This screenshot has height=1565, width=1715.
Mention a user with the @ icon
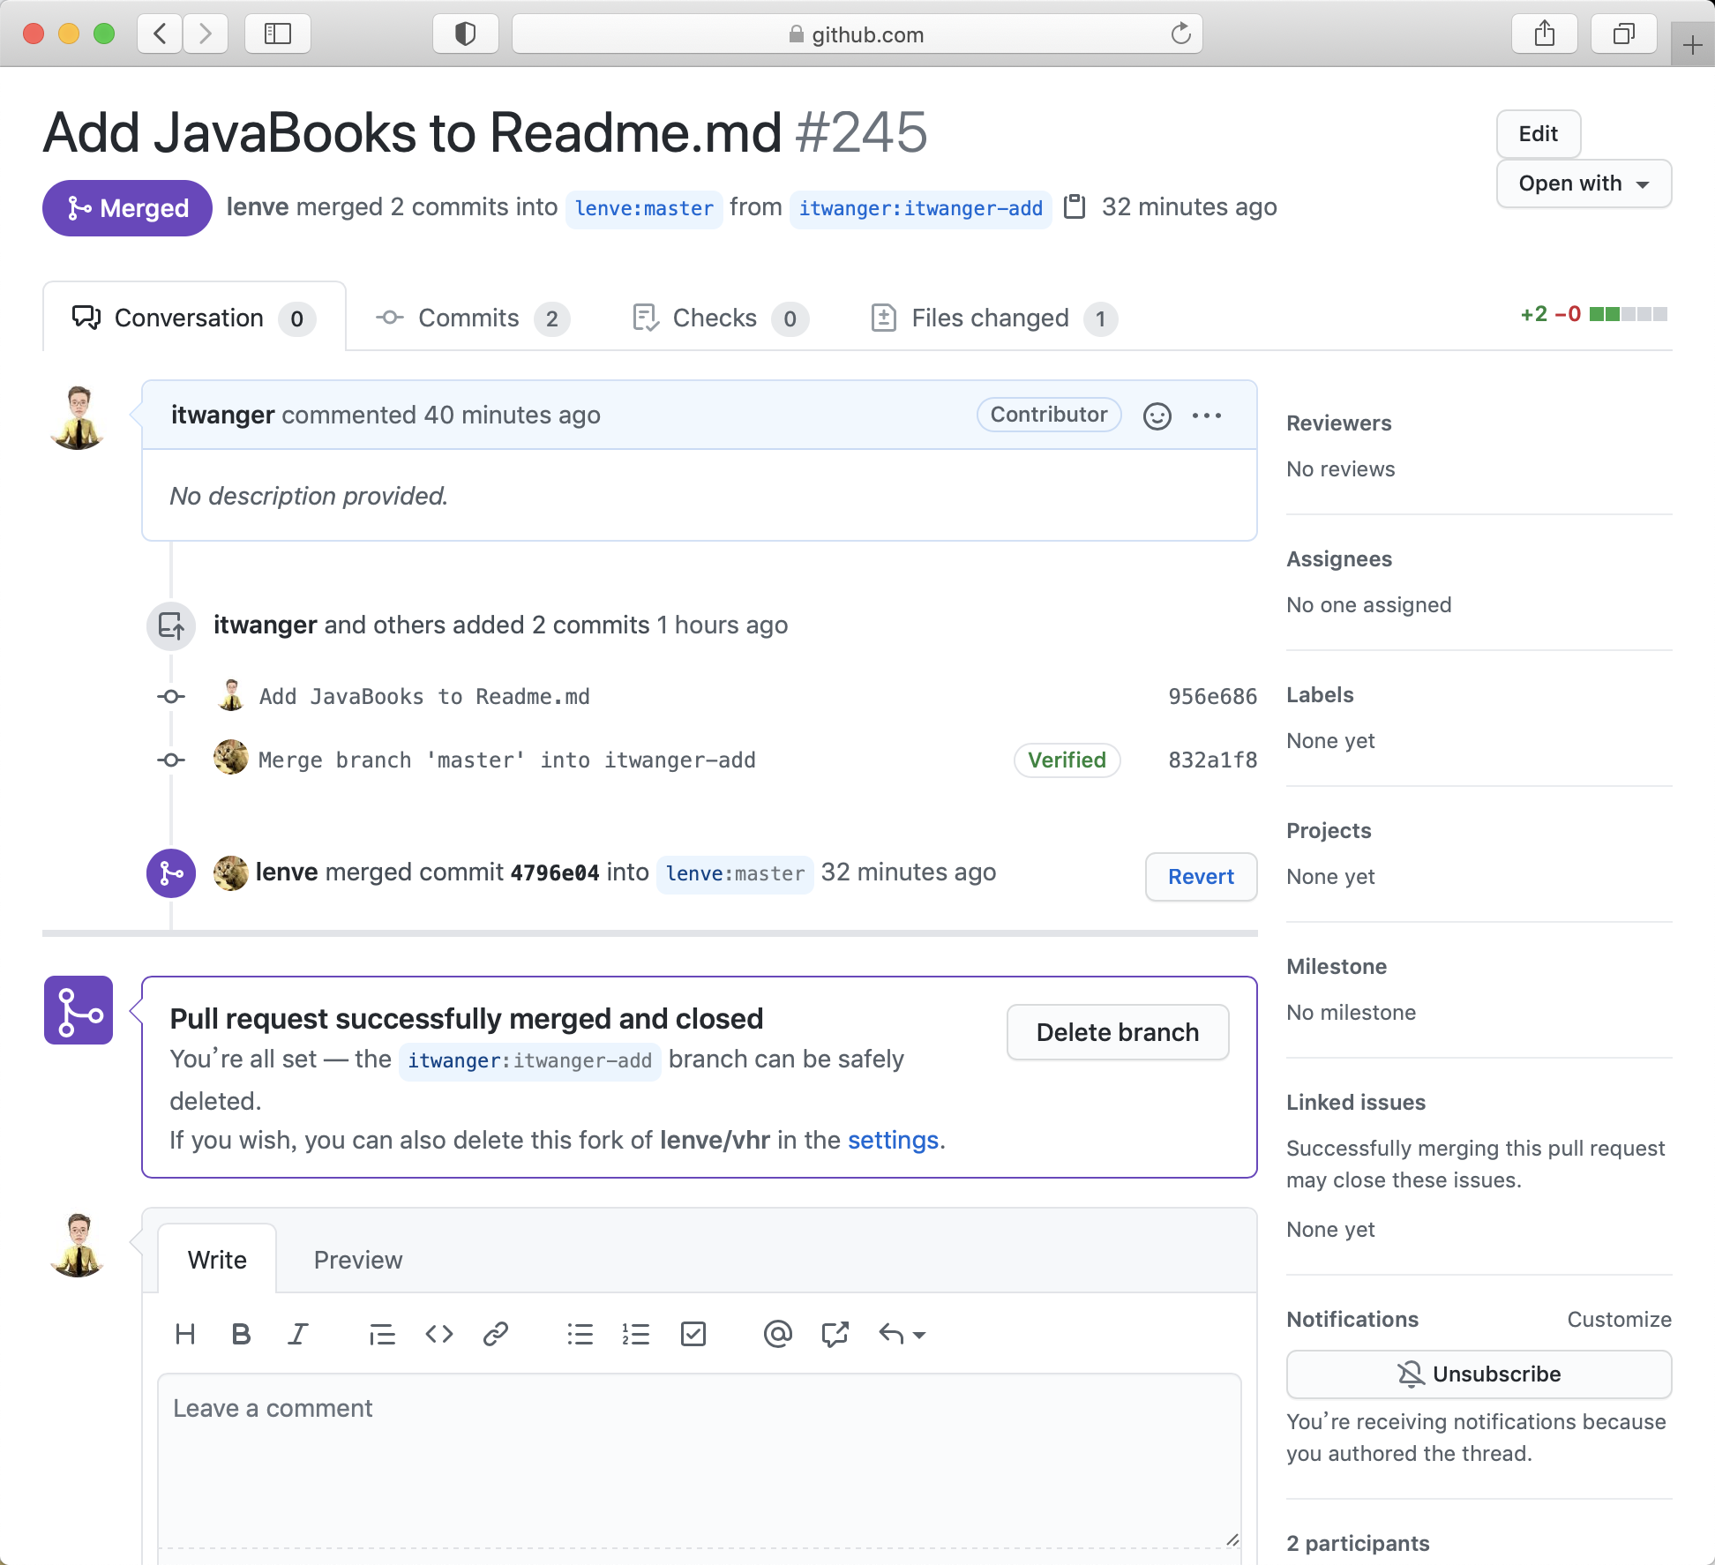pos(777,1334)
